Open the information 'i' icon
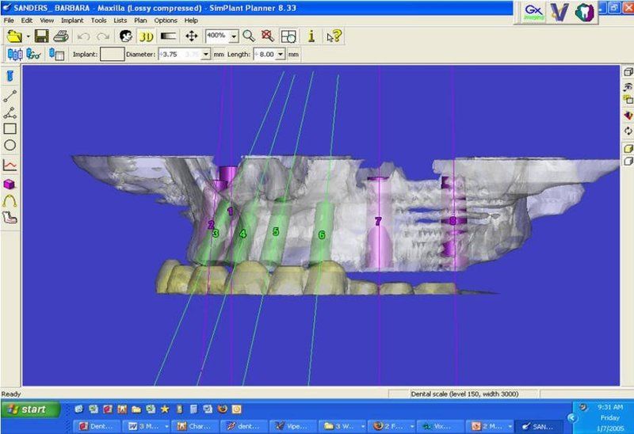This screenshot has width=634, height=434. click(x=311, y=36)
